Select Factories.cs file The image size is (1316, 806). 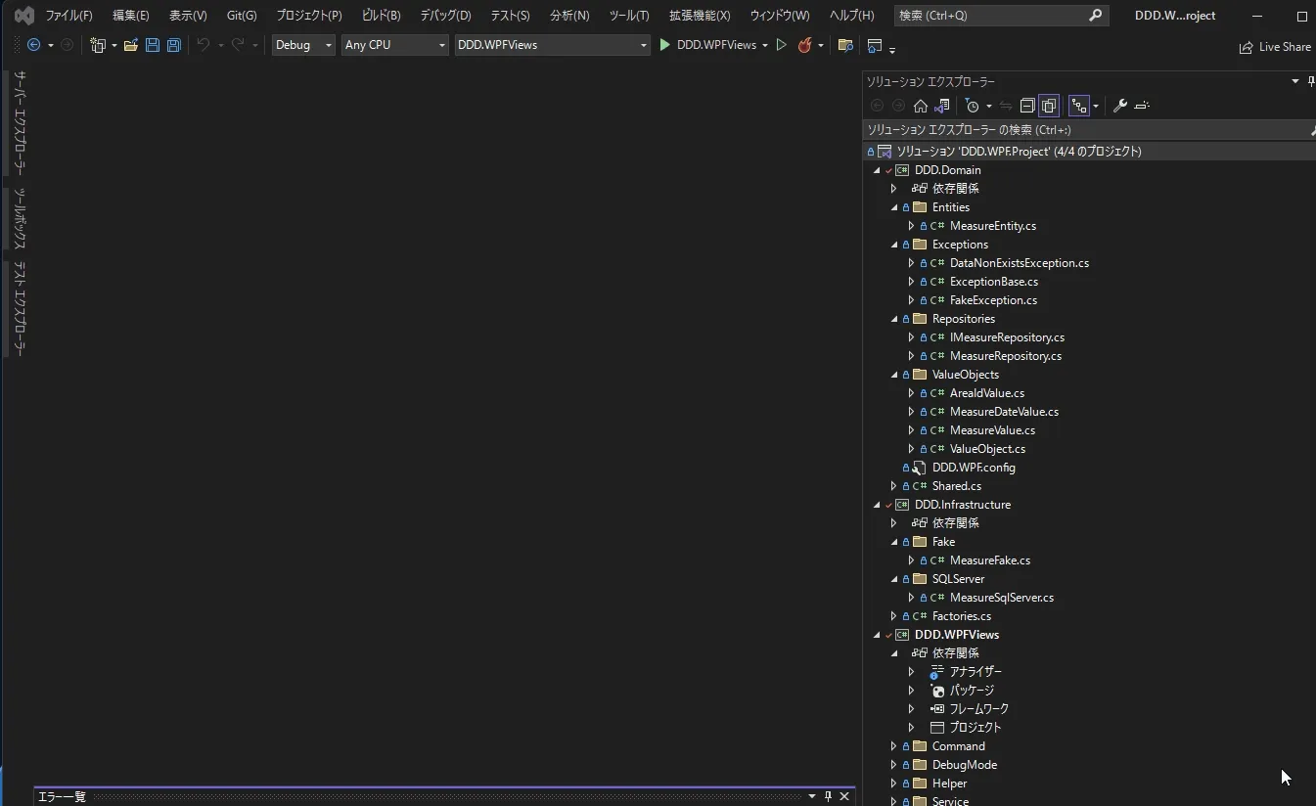(961, 616)
